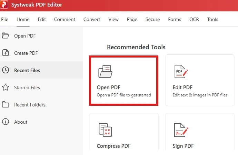The image size is (238, 155).
Task: Switch to the Home tab
Action: point(23,19)
